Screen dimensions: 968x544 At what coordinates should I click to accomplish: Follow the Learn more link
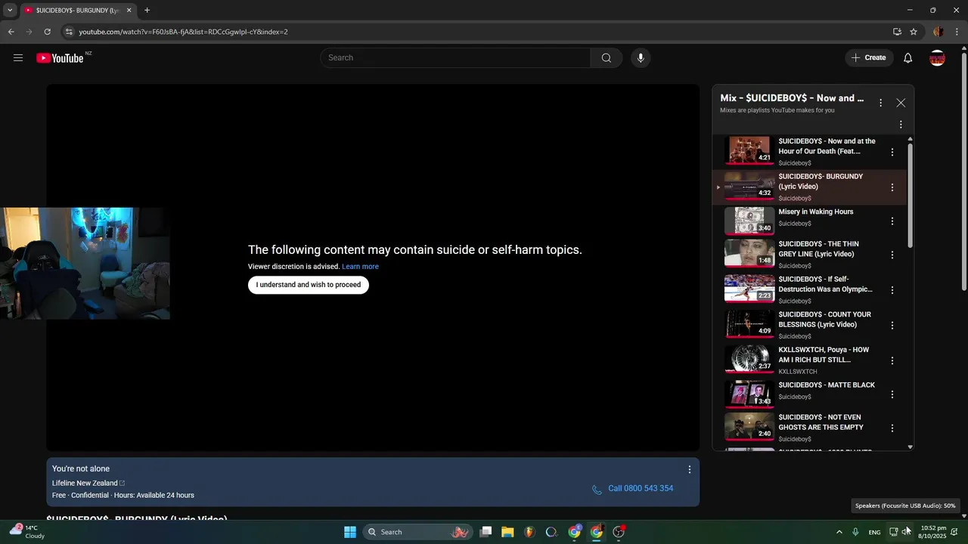[360, 267]
